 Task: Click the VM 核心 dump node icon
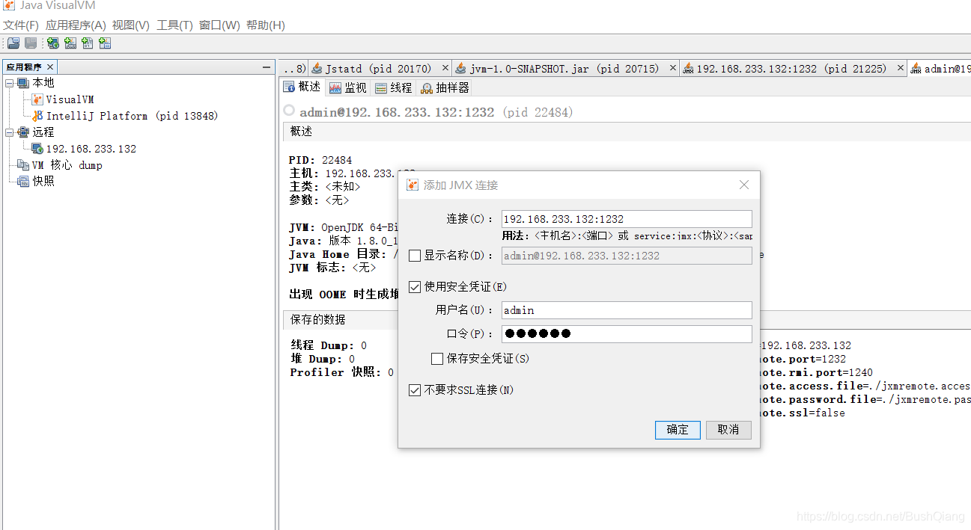click(x=23, y=165)
